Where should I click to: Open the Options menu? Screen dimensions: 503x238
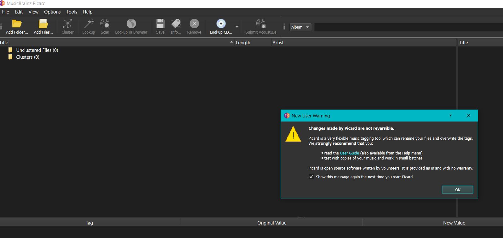click(x=52, y=12)
